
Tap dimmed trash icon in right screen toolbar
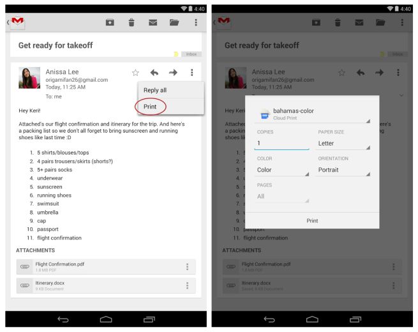point(338,22)
